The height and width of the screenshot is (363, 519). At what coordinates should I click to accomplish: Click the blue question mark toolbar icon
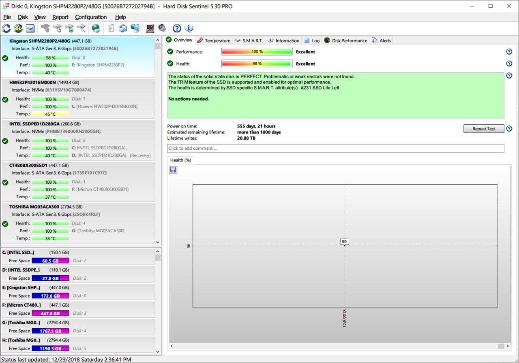(177, 28)
